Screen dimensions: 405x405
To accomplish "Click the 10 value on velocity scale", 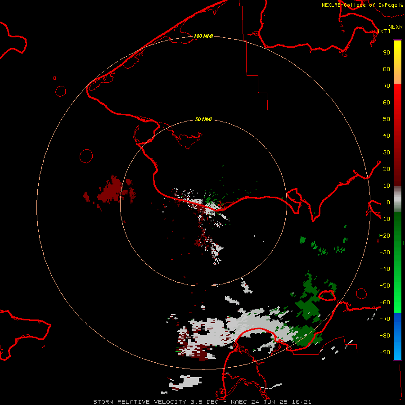I will (387, 186).
